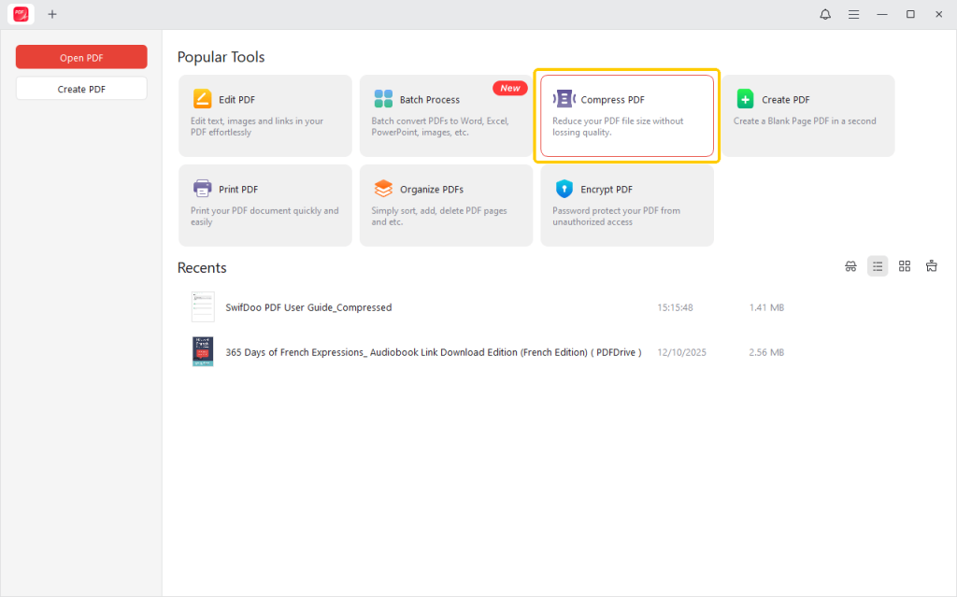Select the Compress PDF tool card

pos(626,116)
